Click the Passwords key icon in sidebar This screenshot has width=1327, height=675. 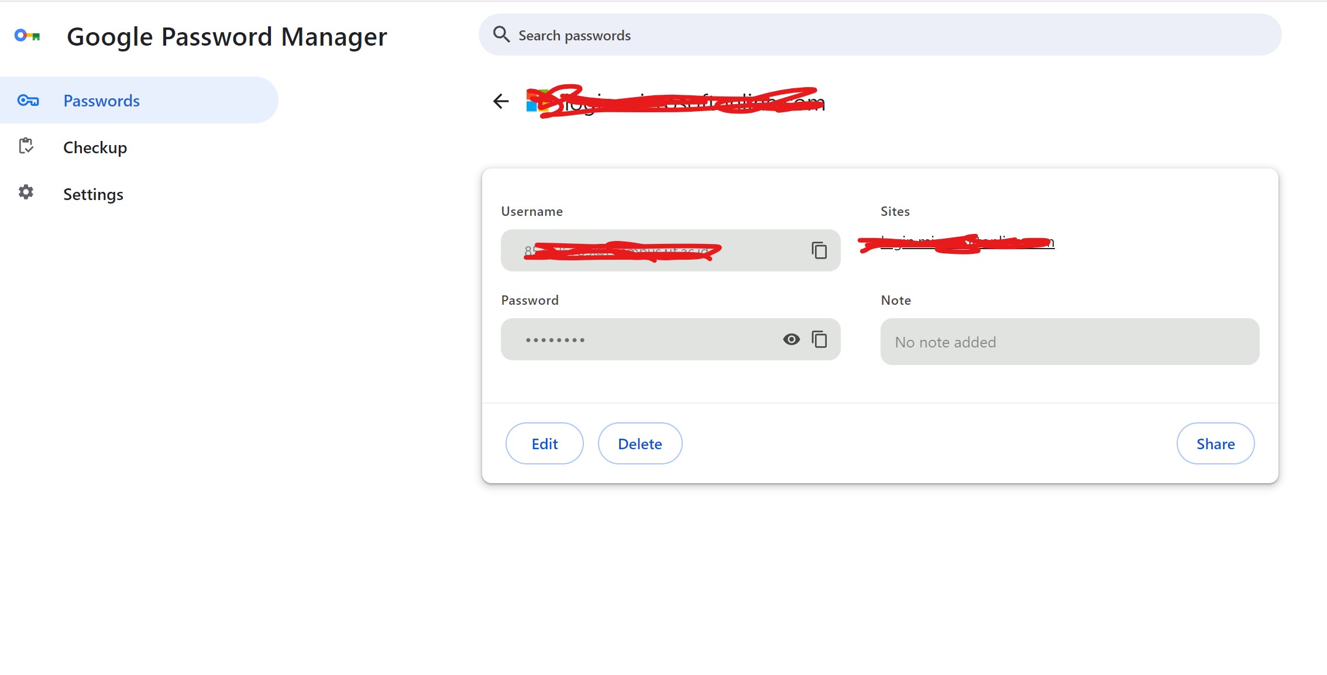(27, 101)
